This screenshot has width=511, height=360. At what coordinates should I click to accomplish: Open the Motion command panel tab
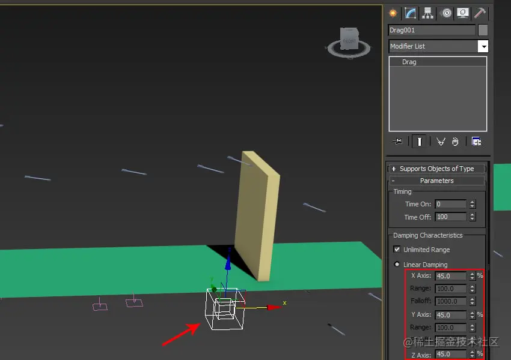click(446, 13)
